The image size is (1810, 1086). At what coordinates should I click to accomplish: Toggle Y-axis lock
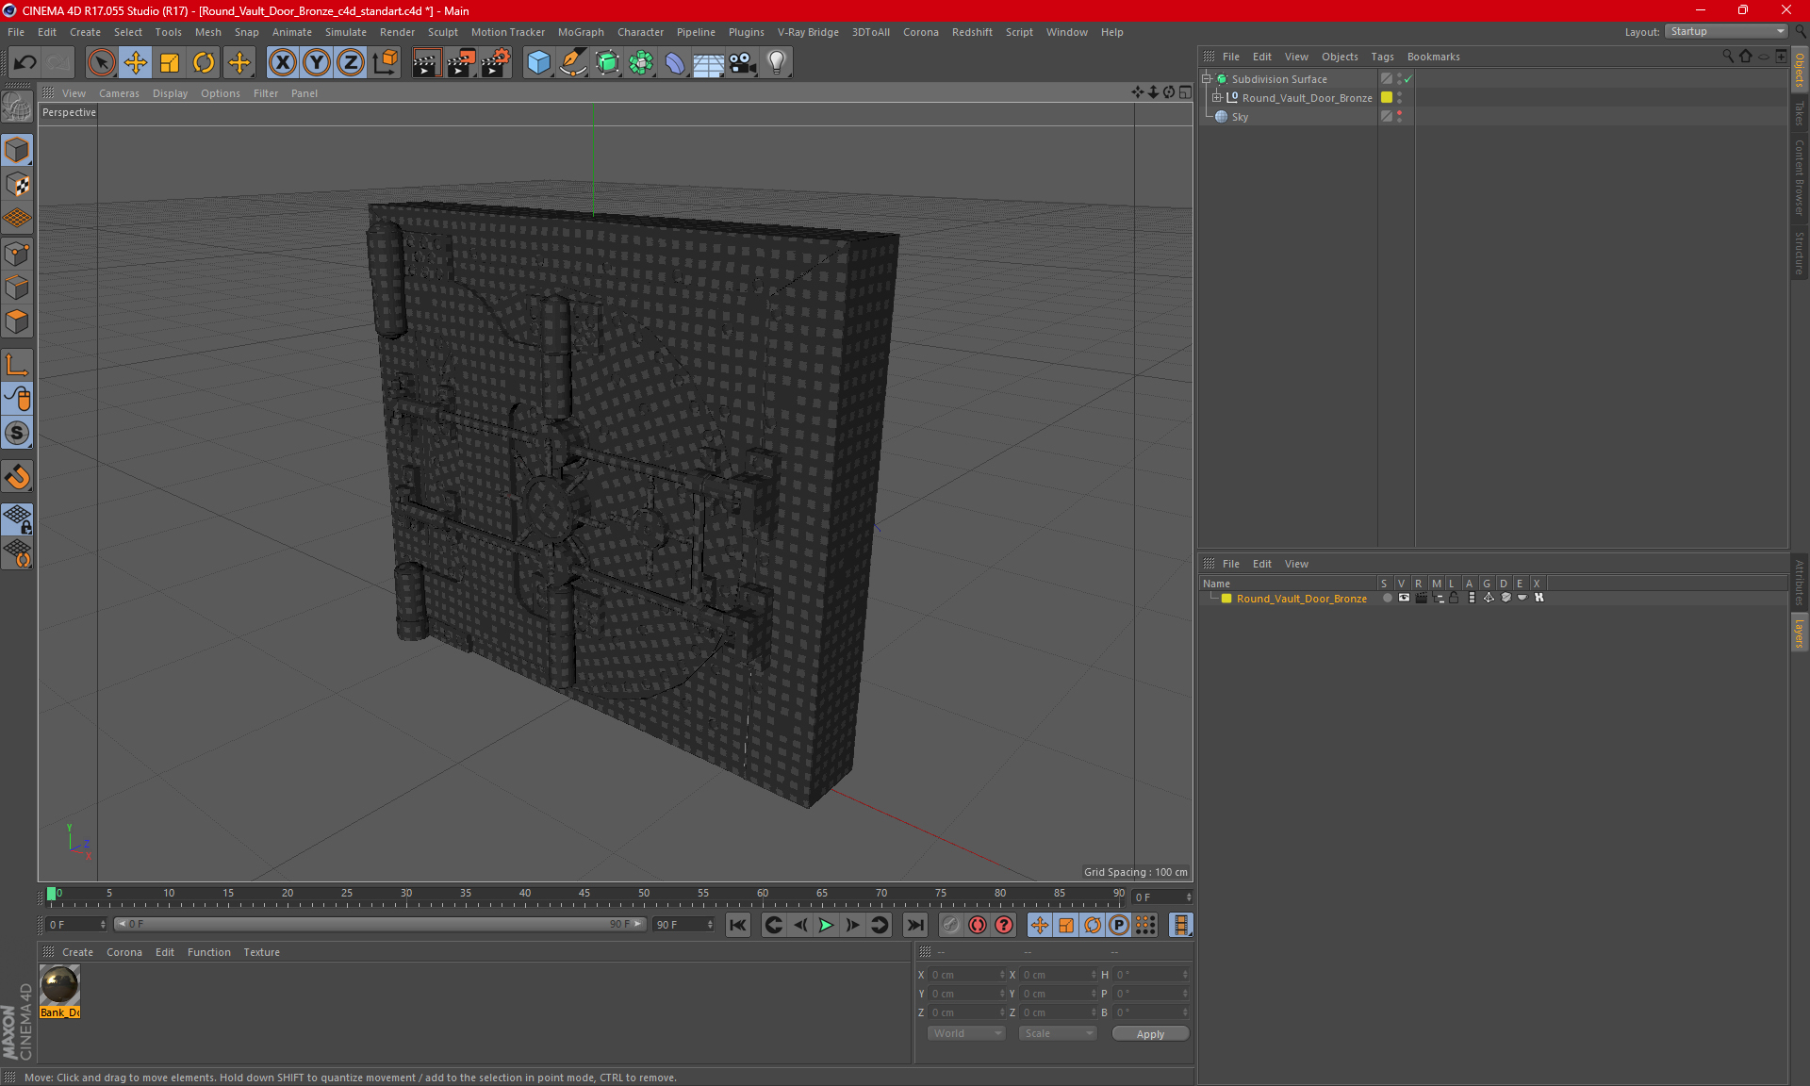(317, 63)
